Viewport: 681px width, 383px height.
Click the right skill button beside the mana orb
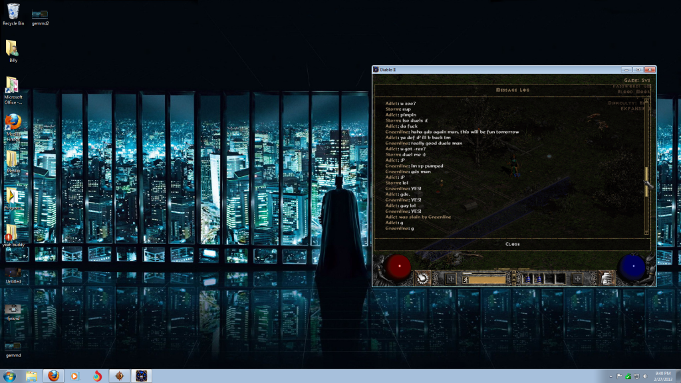[x=607, y=278]
